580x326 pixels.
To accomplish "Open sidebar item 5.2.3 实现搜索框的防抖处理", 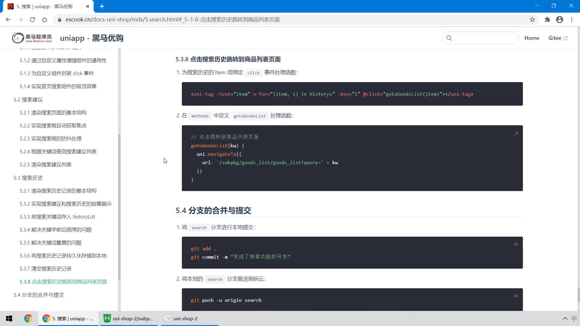I will [50, 139].
